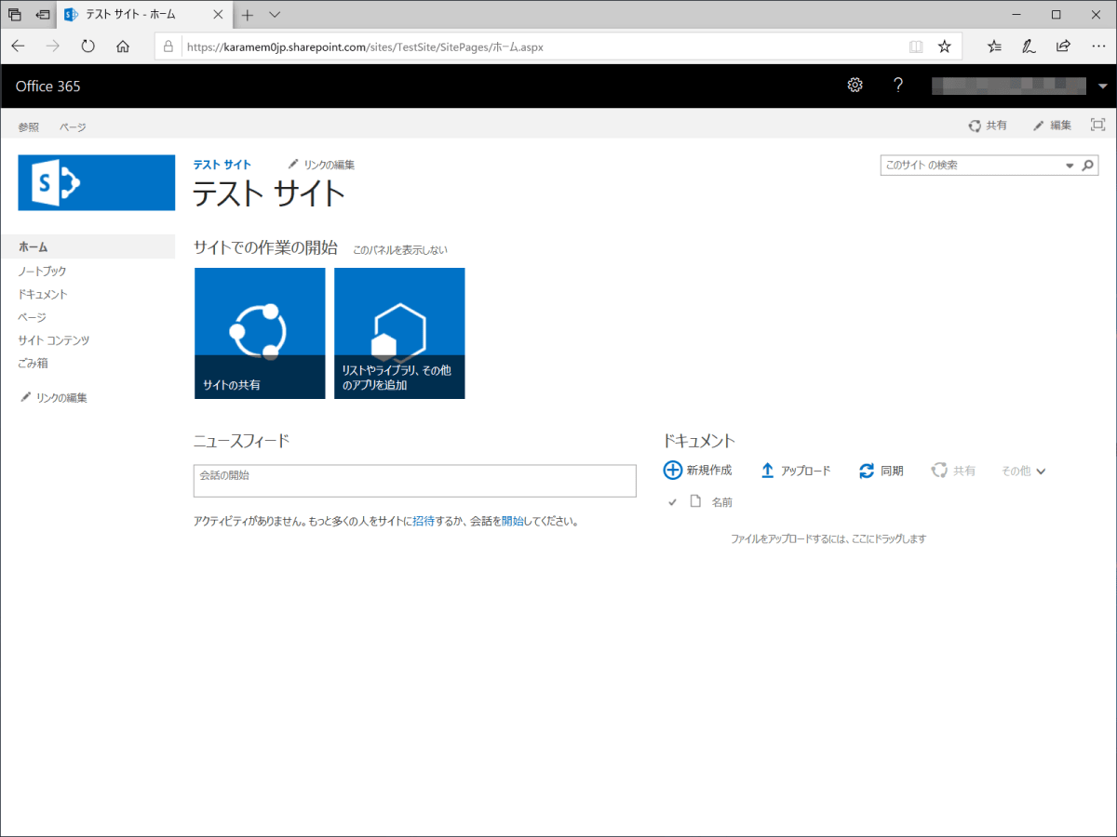The width and height of the screenshot is (1117, 837).
Task: Click リンクの編集 in left sidebar
Action: 54,398
